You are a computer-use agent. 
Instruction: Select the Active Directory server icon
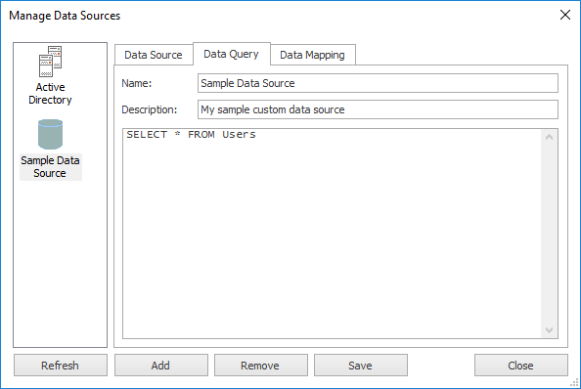pyautogui.click(x=51, y=62)
